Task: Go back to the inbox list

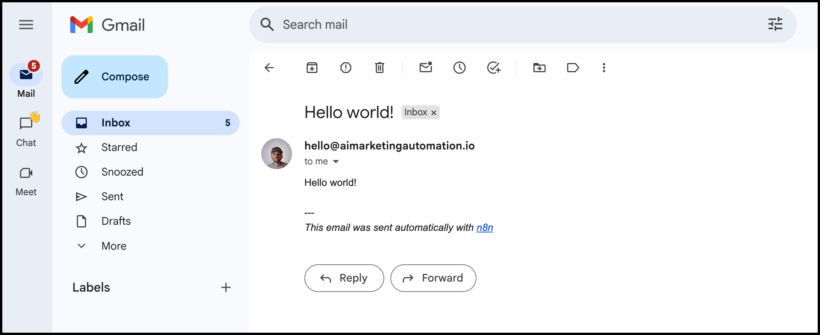Action: click(269, 68)
